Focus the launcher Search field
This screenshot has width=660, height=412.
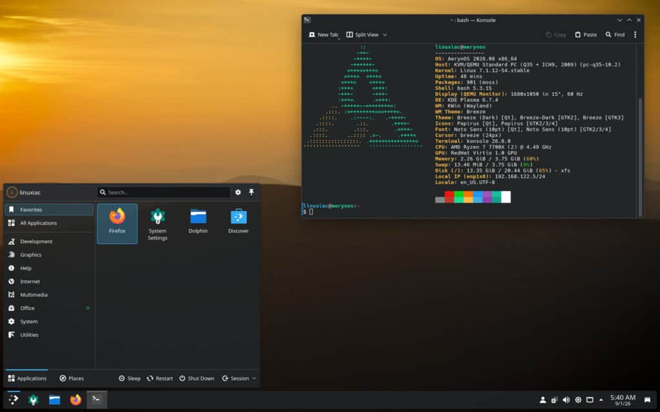pyautogui.click(x=163, y=192)
